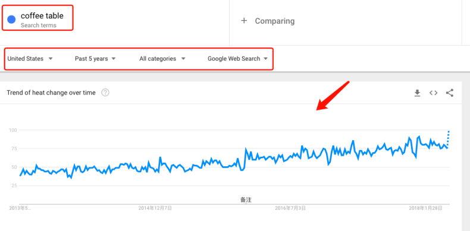470x231 pixels.
Task: Click the blue dot next to coffee table
Action: click(x=11, y=20)
